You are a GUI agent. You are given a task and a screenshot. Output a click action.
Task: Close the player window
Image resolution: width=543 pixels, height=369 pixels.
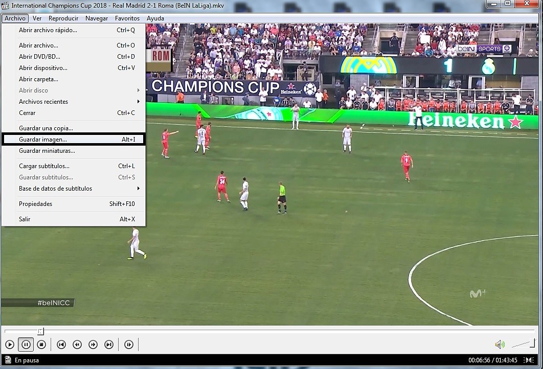[x=527, y=4]
